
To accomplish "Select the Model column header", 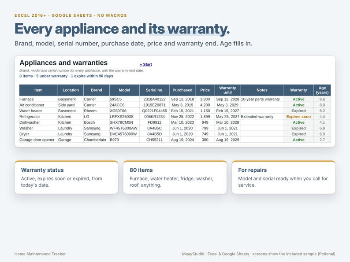I will click(x=124, y=90).
